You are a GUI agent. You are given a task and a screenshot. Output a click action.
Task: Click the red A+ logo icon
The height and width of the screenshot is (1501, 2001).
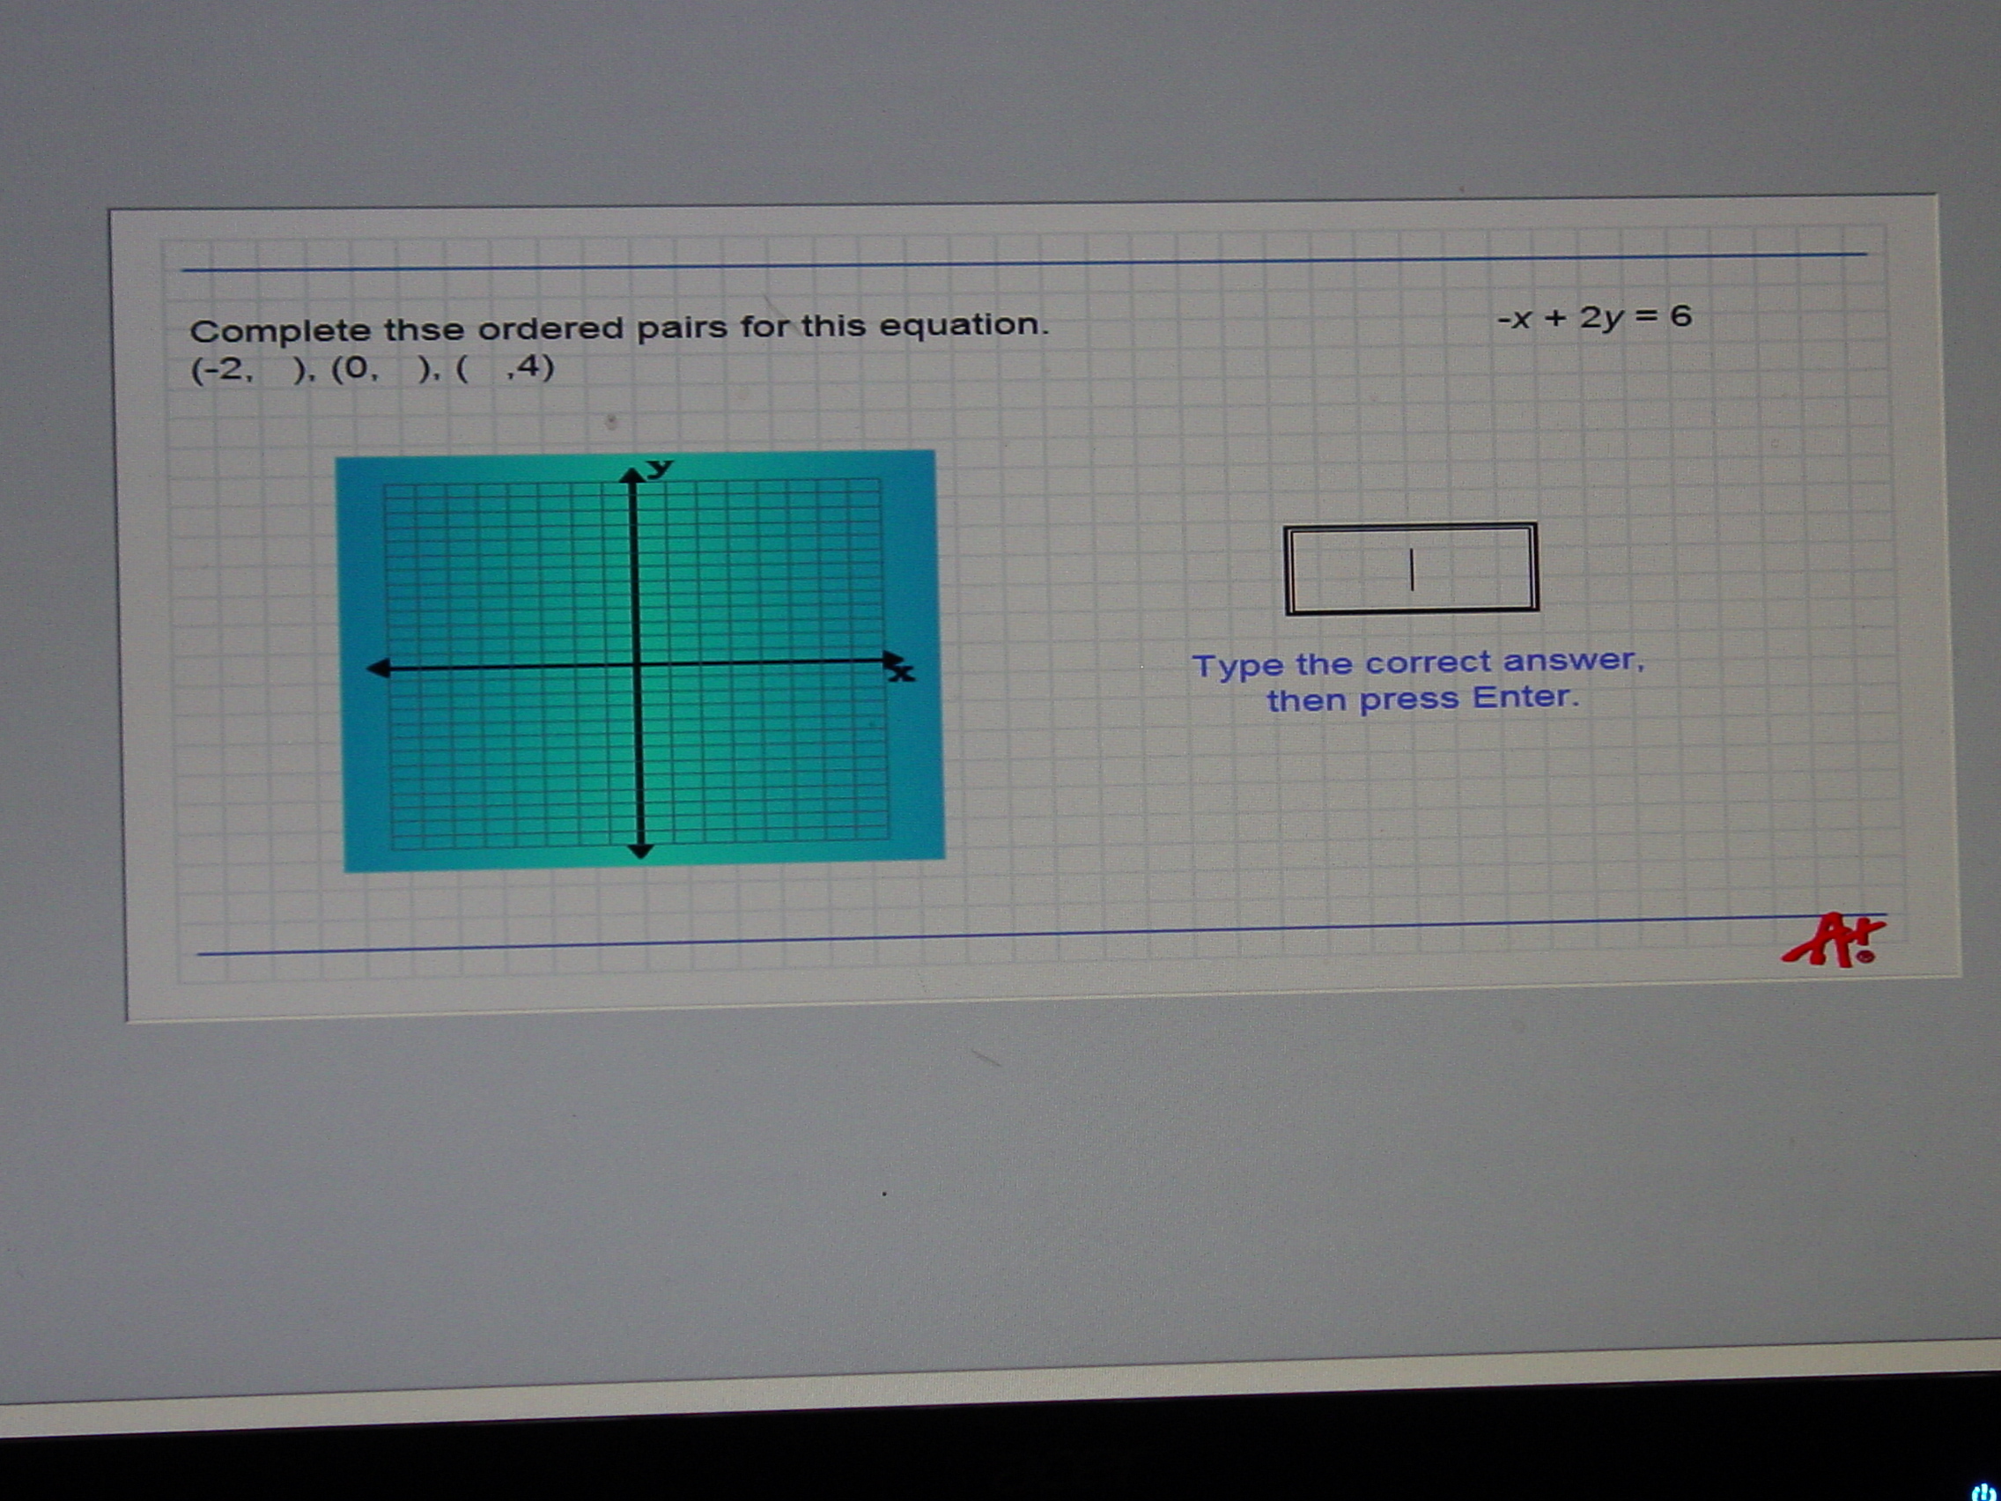tap(1835, 942)
